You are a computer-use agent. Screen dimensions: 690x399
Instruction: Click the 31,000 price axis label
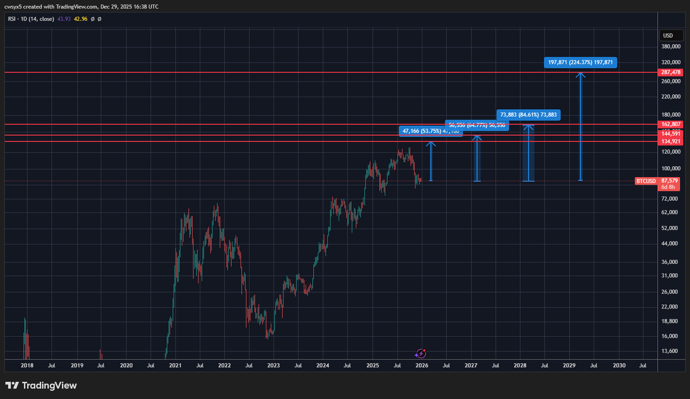point(669,275)
